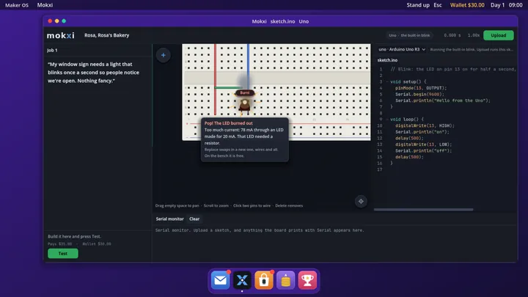
Task: Click the Wallet $30.00 indicator
Action: pyautogui.click(x=467, y=5)
